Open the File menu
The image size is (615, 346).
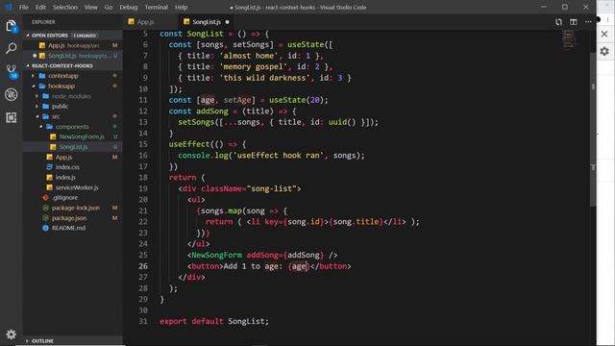24,7
